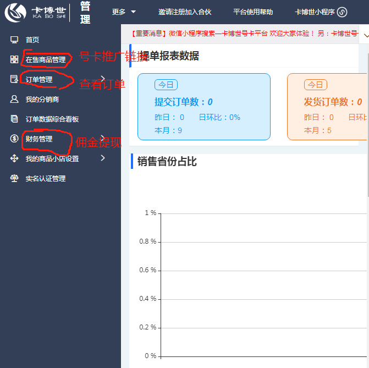
Task: Click the scales icon beside 实名认证管理
Action: [x=14, y=178]
